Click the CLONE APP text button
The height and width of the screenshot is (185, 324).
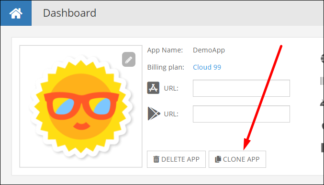pos(237,159)
